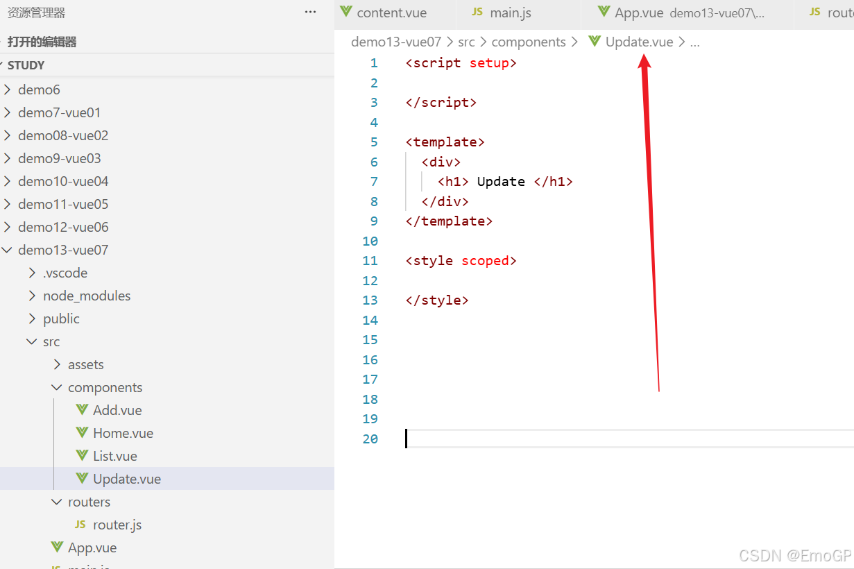Expand the .vscode folder
854x569 pixels.
coord(33,273)
